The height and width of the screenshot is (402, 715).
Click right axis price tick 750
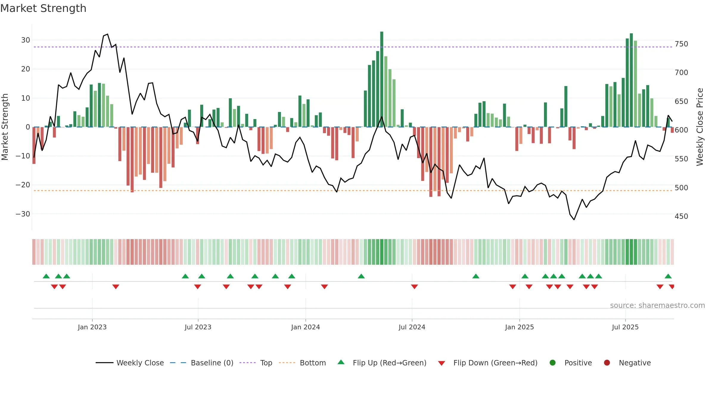coord(682,44)
